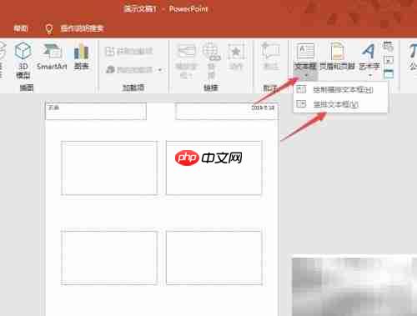Select the date placeholder showing 2019
417x316 pixels.
point(226,111)
